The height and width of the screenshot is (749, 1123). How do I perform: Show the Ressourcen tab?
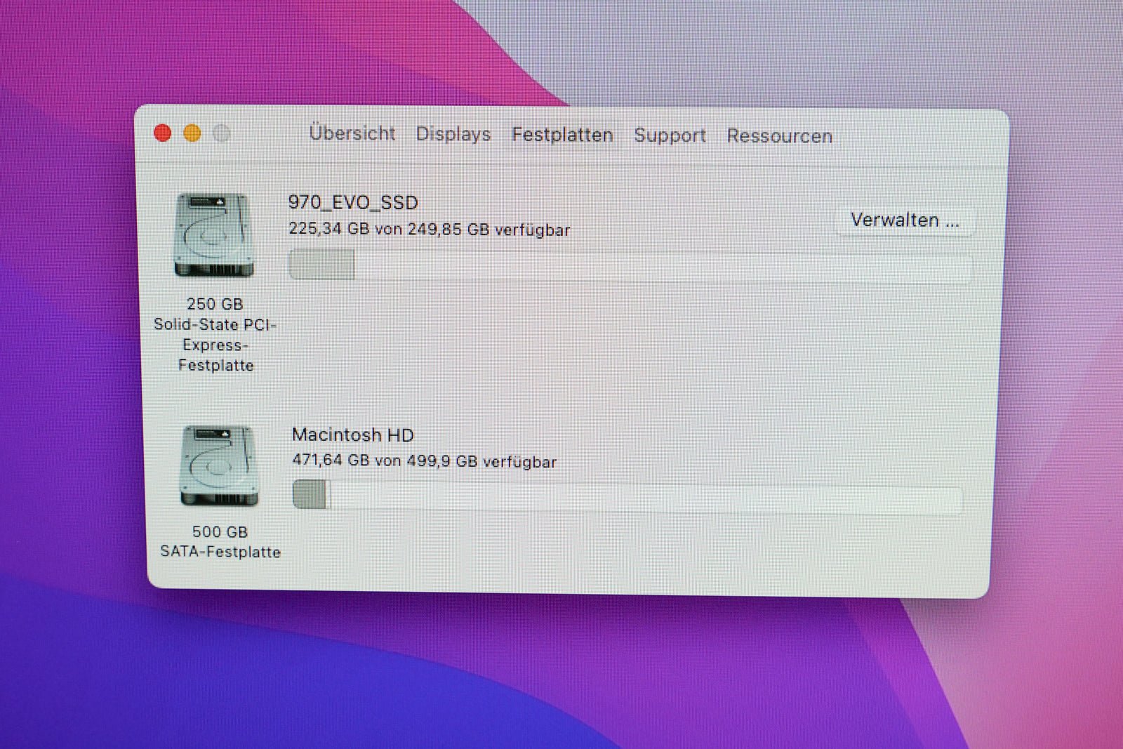click(779, 136)
